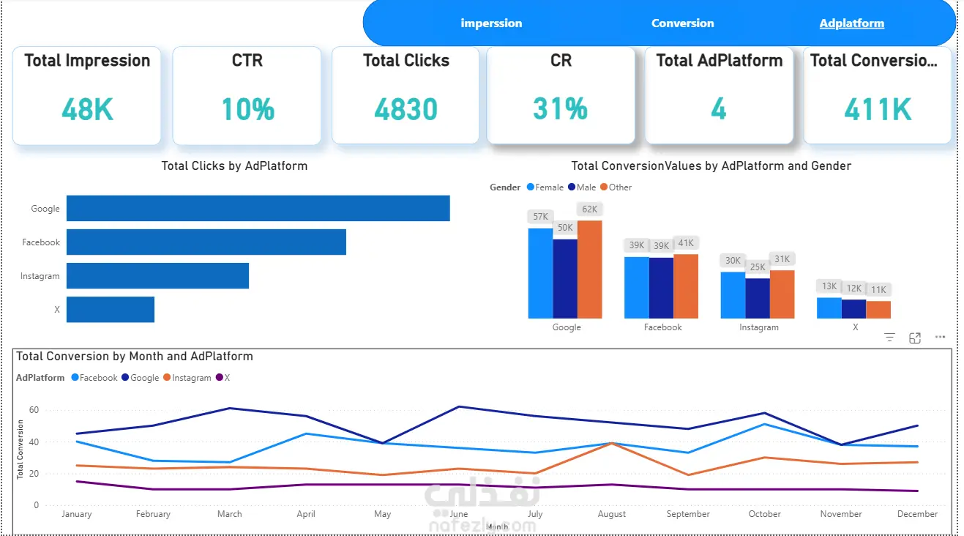Click the Google Male column labeled 50K
The width and height of the screenshot is (964, 536).
(x=565, y=279)
